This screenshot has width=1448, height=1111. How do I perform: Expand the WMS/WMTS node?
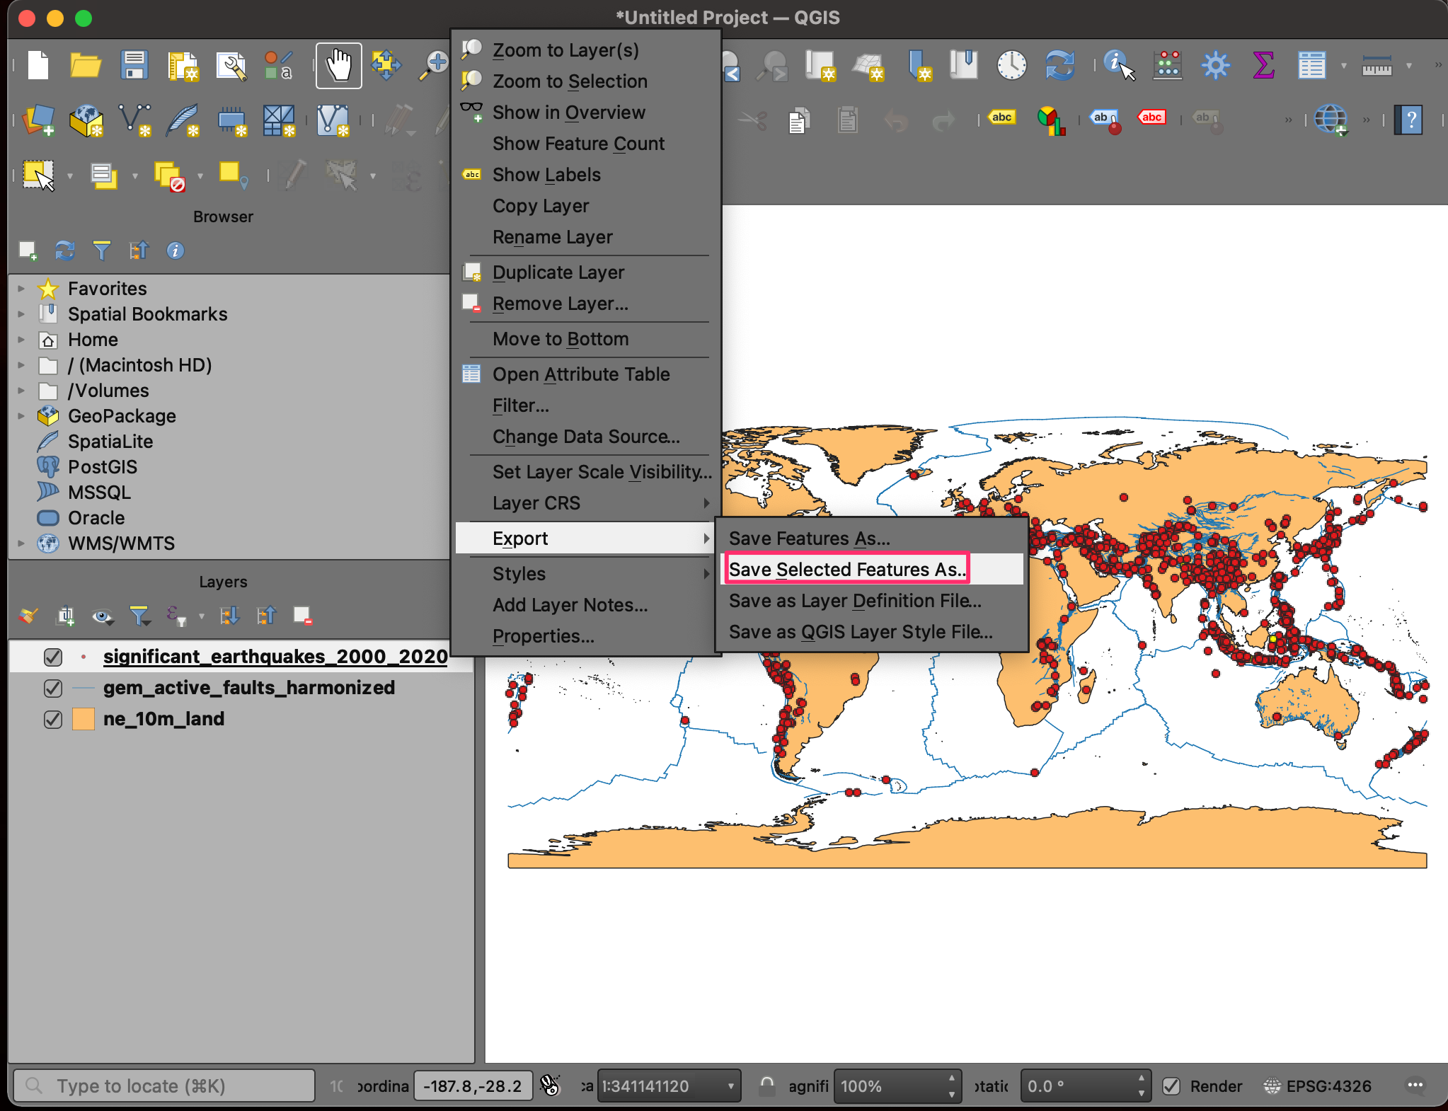coord(21,543)
